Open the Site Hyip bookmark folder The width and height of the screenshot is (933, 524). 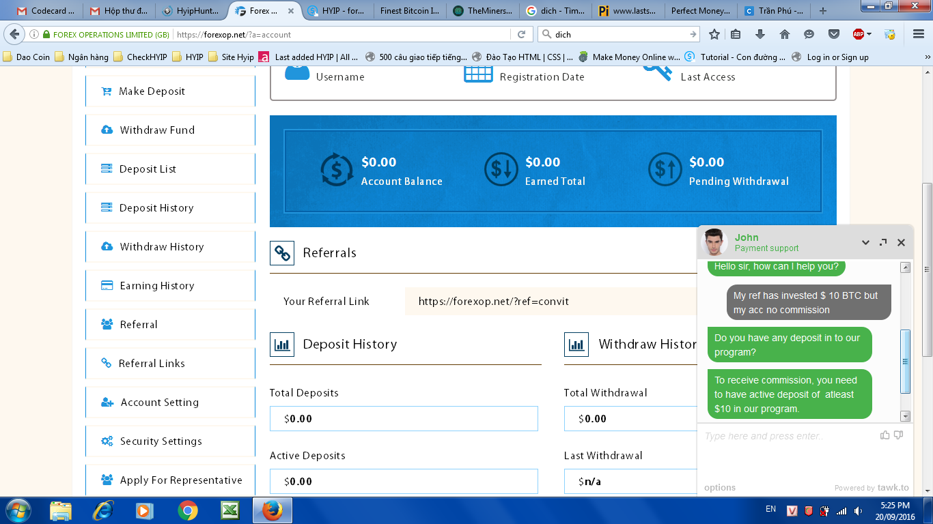231,57
